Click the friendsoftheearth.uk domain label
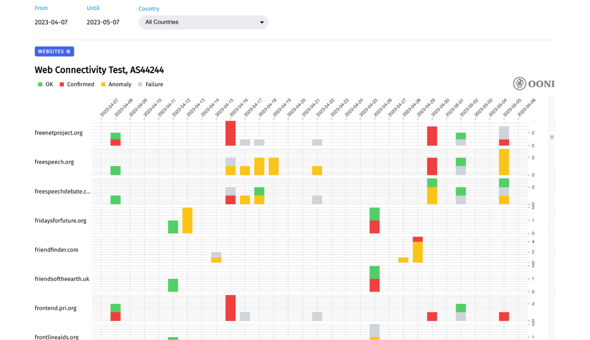Image resolution: width=590 pixels, height=340 pixels. click(x=62, y=279)
